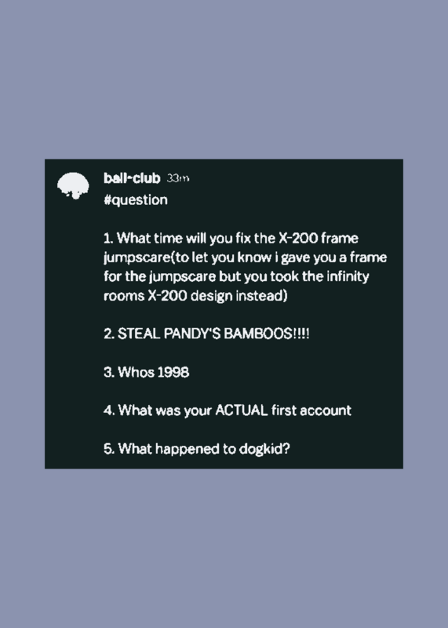Select the question "Whos 1998"
Image resolution: width=448 pixels, height=628 pixels.
[x=147, y=372]
